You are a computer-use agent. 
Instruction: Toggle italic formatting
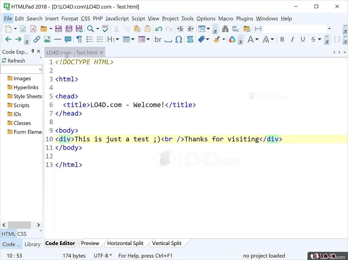(x=293, y=39)
